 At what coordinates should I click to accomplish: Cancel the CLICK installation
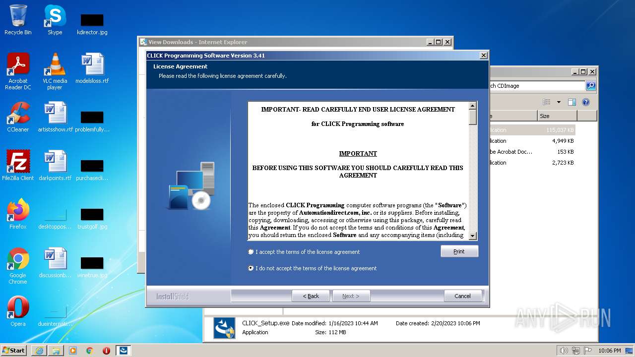[462, 296]
